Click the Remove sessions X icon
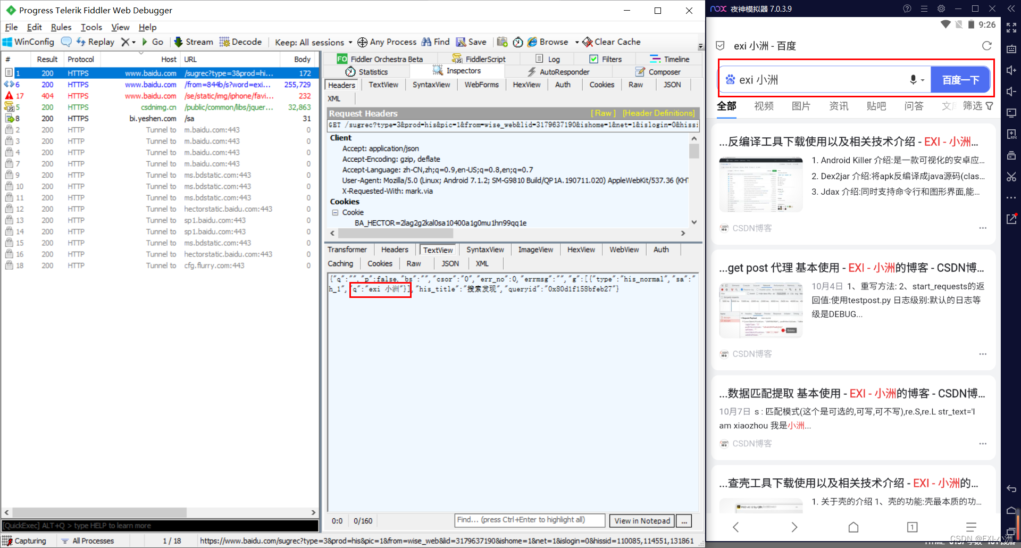Viewport: 1021px width, 548px height. (x=125, y=42)
